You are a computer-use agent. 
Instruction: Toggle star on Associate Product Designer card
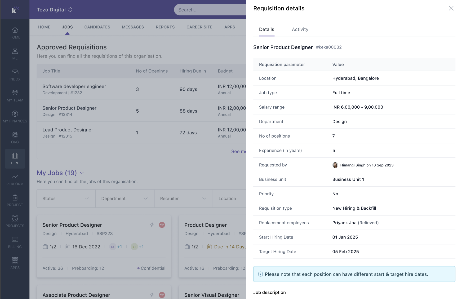(162, 295)
